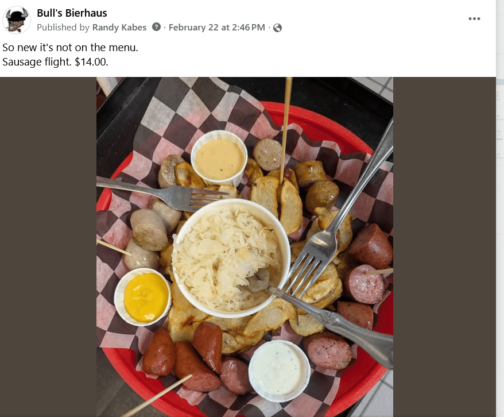Click the beige cheese sauce cup in photo
504x417 pixels.
pos(219,159)
